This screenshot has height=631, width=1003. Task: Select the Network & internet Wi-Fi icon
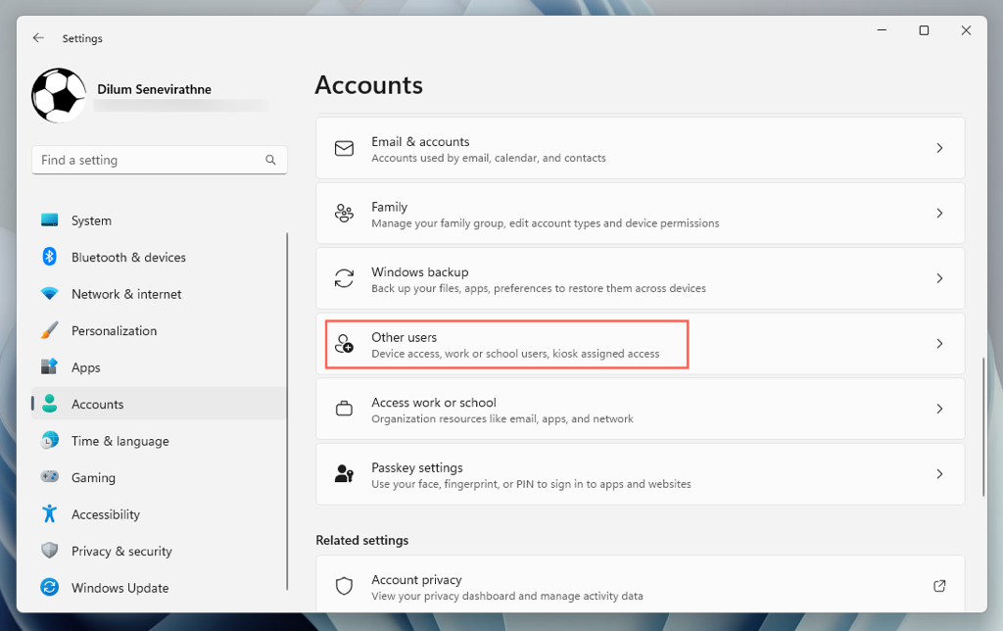point(49,294)
